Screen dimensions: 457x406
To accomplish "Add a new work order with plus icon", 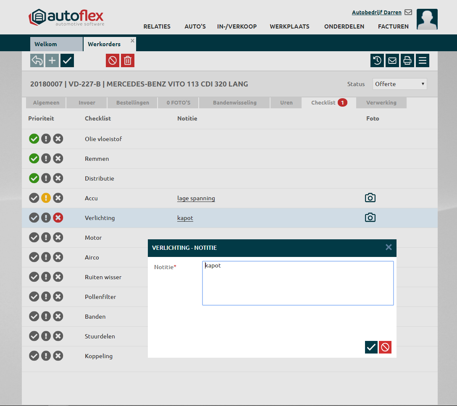I will (52, 60).
